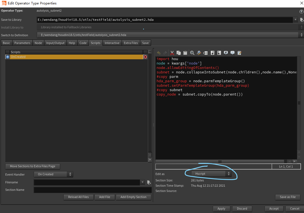The image size is (304, 213).
Task: Click the Add Empty Section button
Action: [x=133, y=197]
